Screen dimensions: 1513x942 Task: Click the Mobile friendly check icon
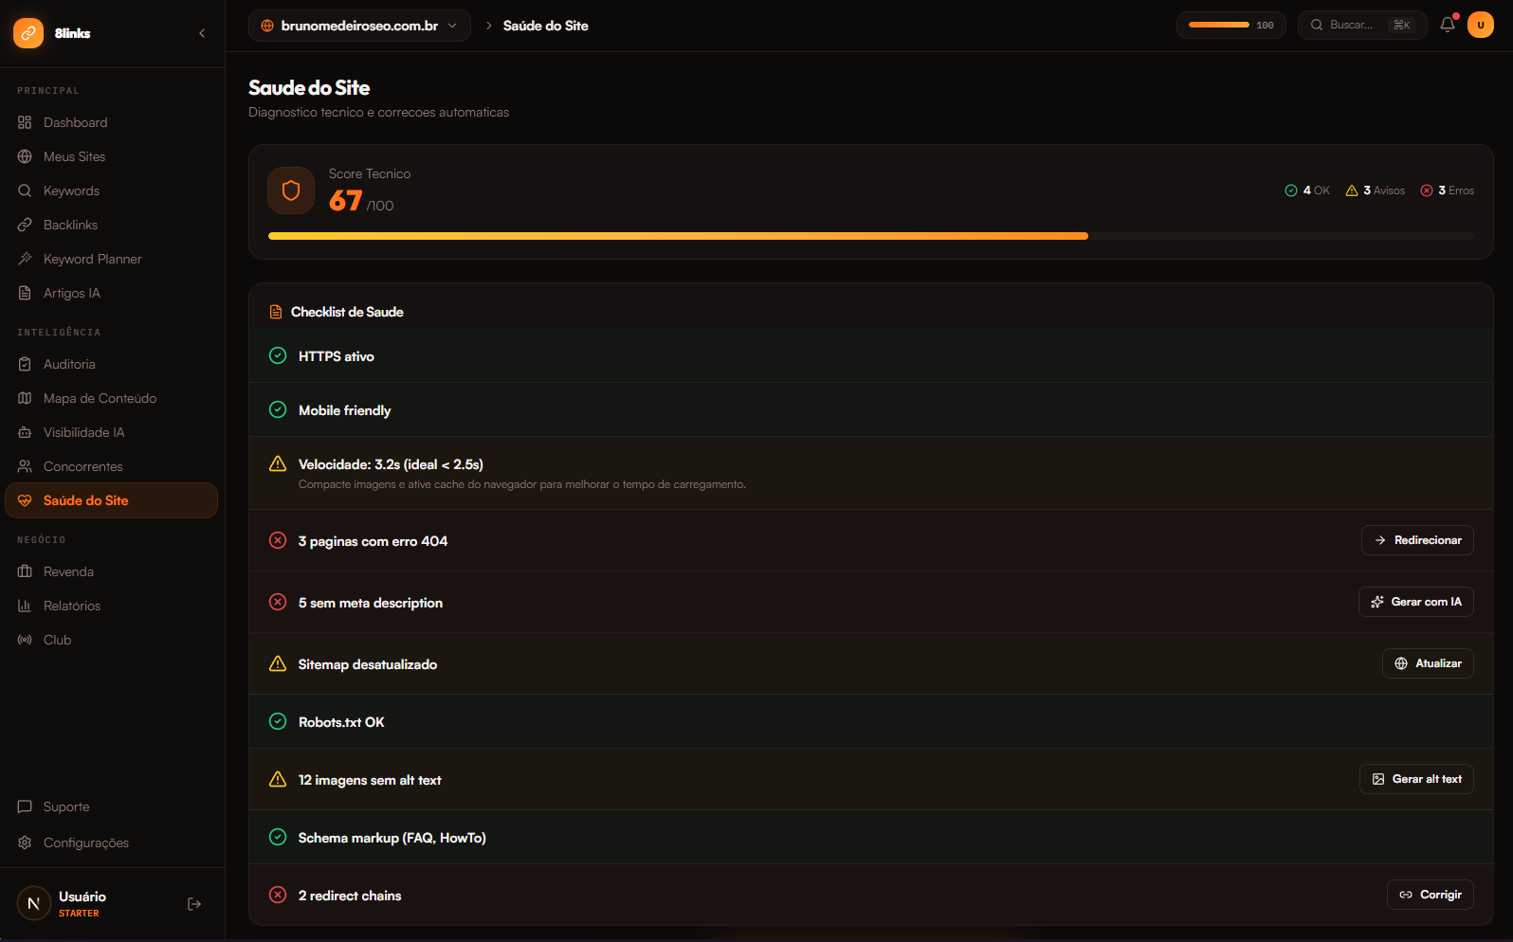278,409
